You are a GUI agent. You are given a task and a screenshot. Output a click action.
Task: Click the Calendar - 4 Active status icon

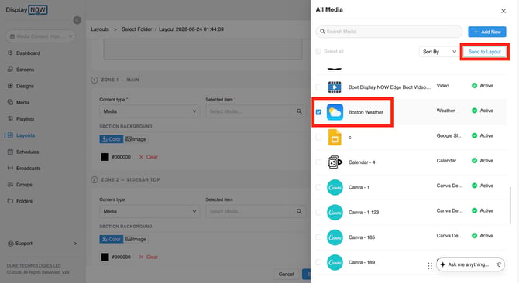tap(474, 161)
